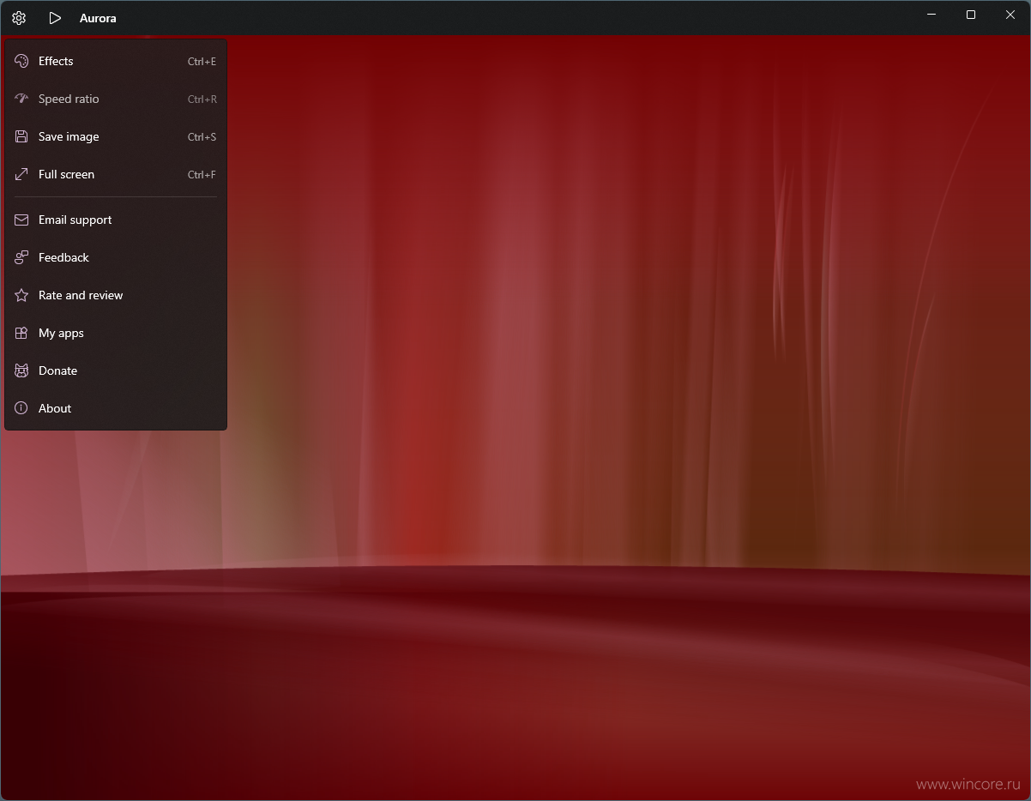Open the Effects menu entry
Image resolution: width=1031 pixels, height=801 pixels.
pyautogui.click(x=116, y=61)
